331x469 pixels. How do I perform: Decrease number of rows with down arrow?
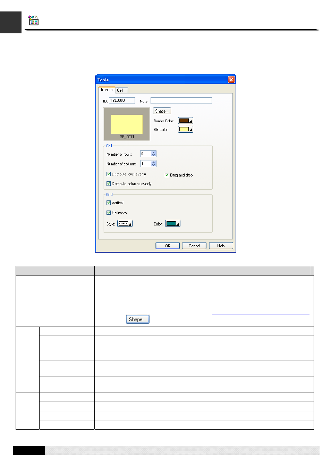[x=154, y=155]
